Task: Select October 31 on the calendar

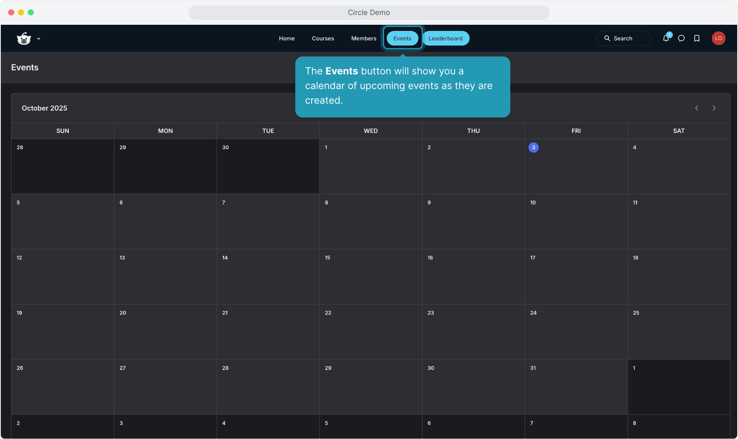Action: [x=576, y=387]
